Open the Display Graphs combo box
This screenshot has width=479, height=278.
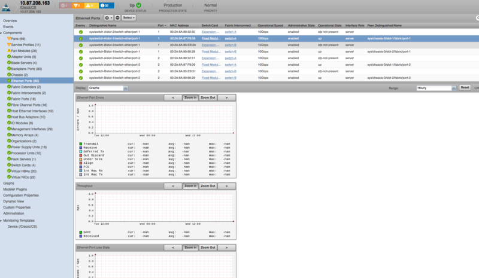coord(108,88)
